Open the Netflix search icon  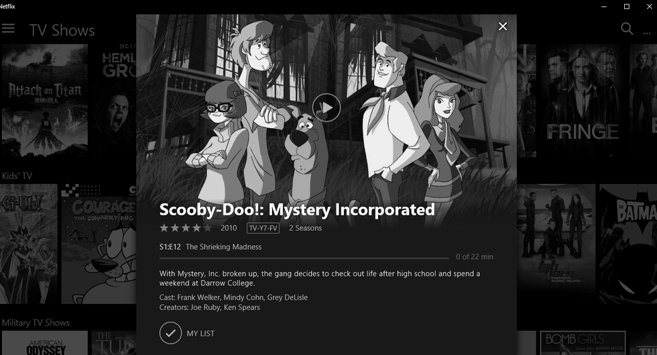point(627,29)
